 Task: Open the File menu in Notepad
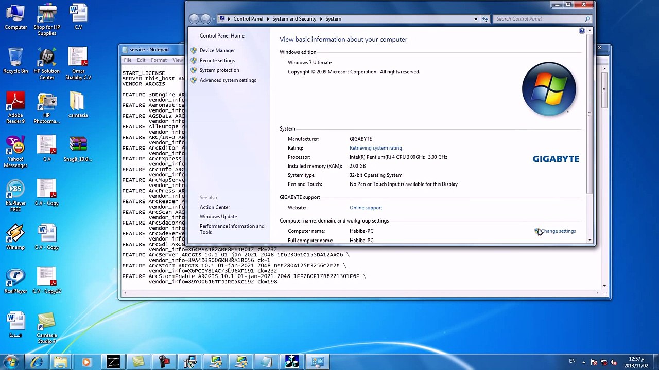[x=127, y=60]
